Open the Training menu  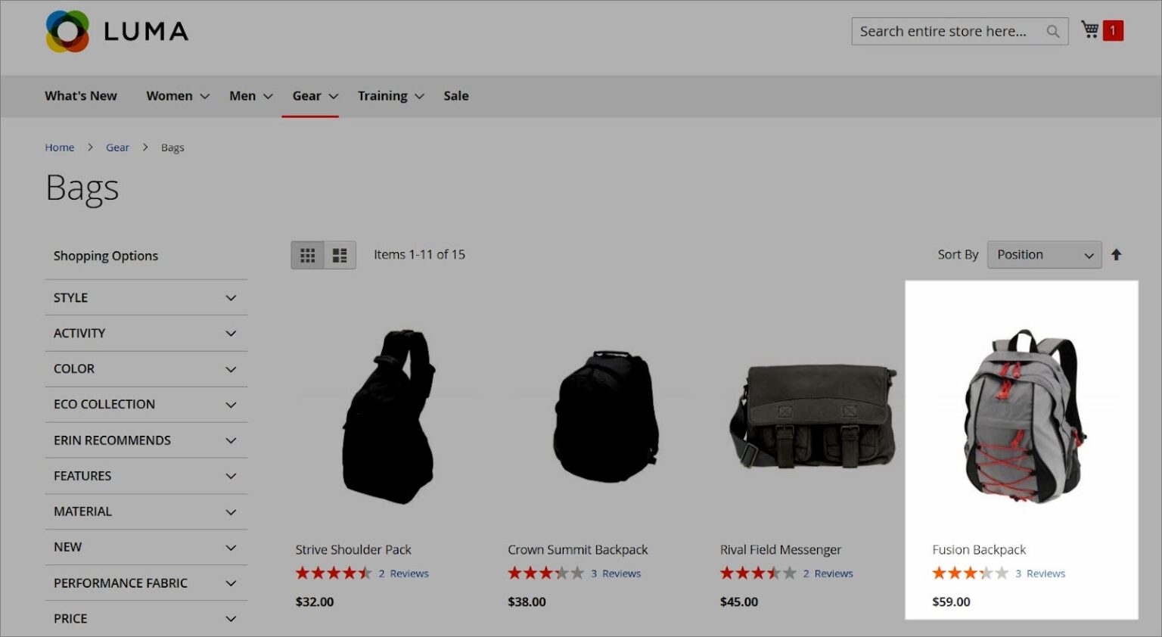390,96
